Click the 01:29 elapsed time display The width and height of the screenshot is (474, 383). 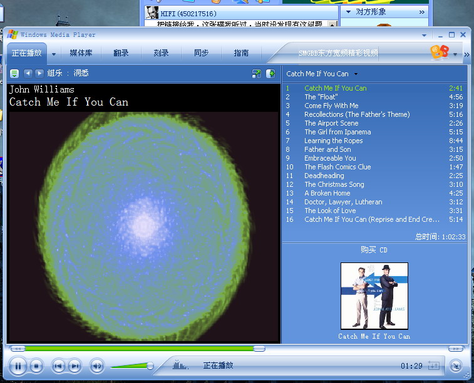(x=411, y=366)
